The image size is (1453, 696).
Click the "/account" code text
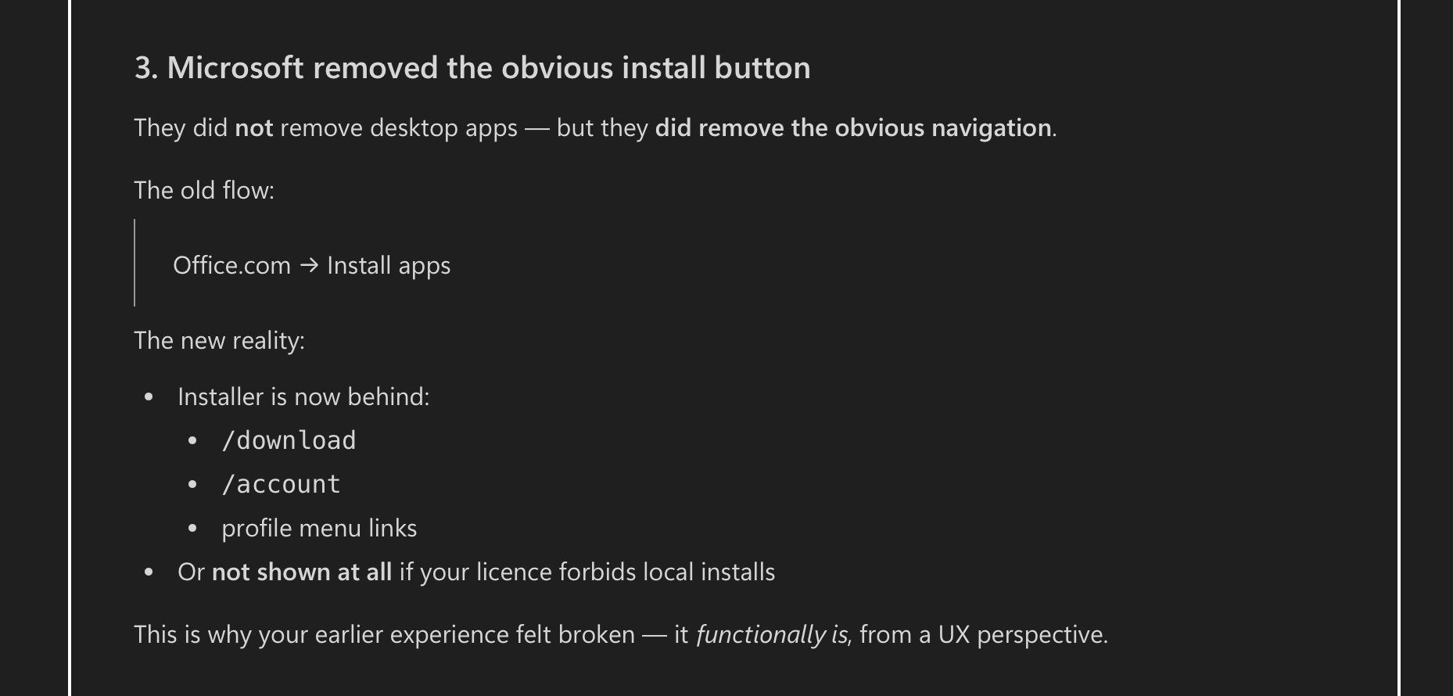[281, 485]
